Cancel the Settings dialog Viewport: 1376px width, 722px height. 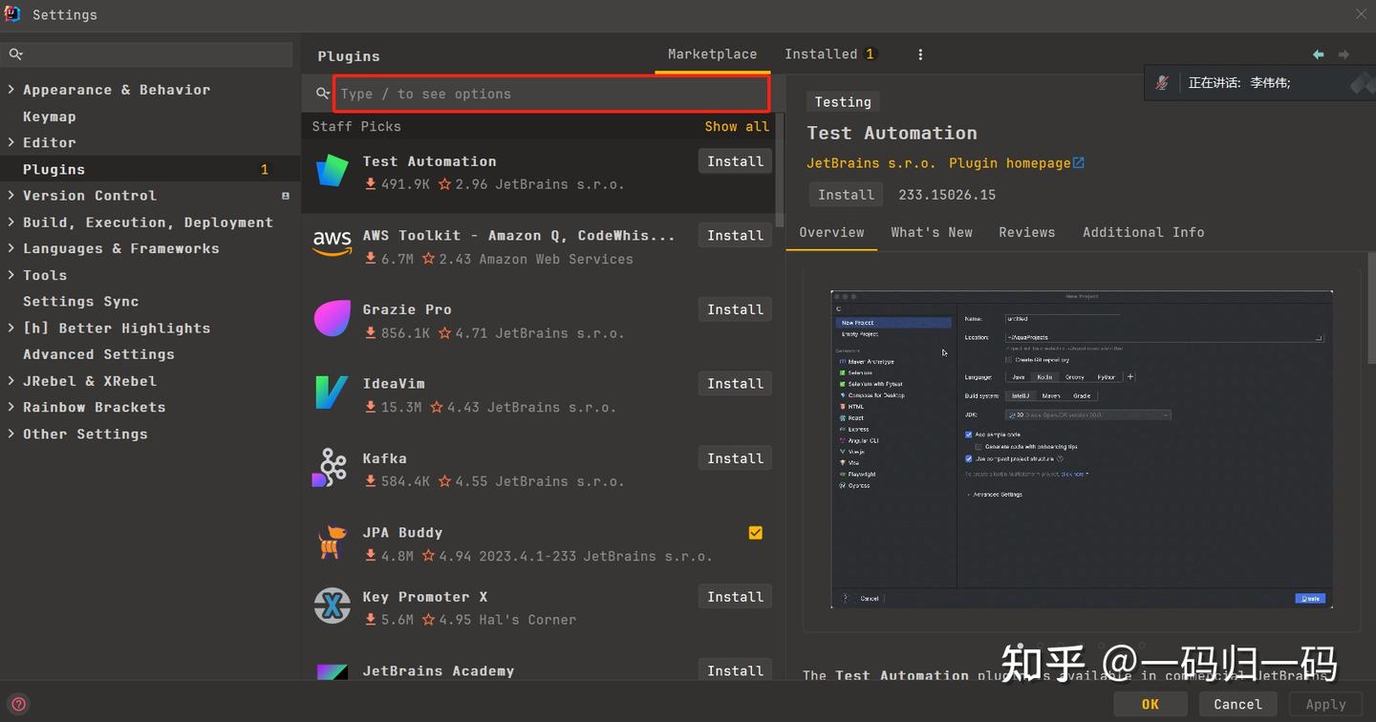[1237, 704]
